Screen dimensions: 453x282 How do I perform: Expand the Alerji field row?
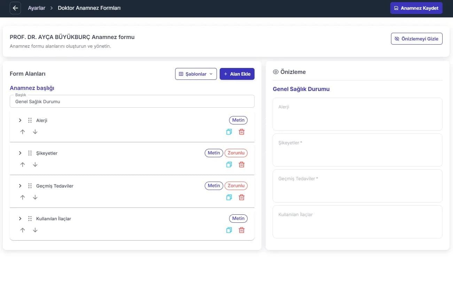coord(20,120)
